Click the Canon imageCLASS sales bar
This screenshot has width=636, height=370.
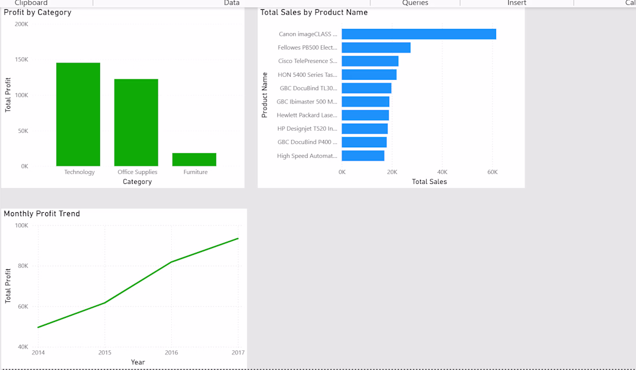[419, 34]
